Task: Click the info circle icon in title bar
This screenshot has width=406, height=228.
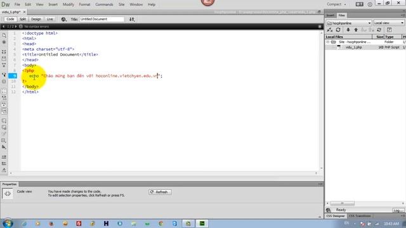Action: (370, 4)
